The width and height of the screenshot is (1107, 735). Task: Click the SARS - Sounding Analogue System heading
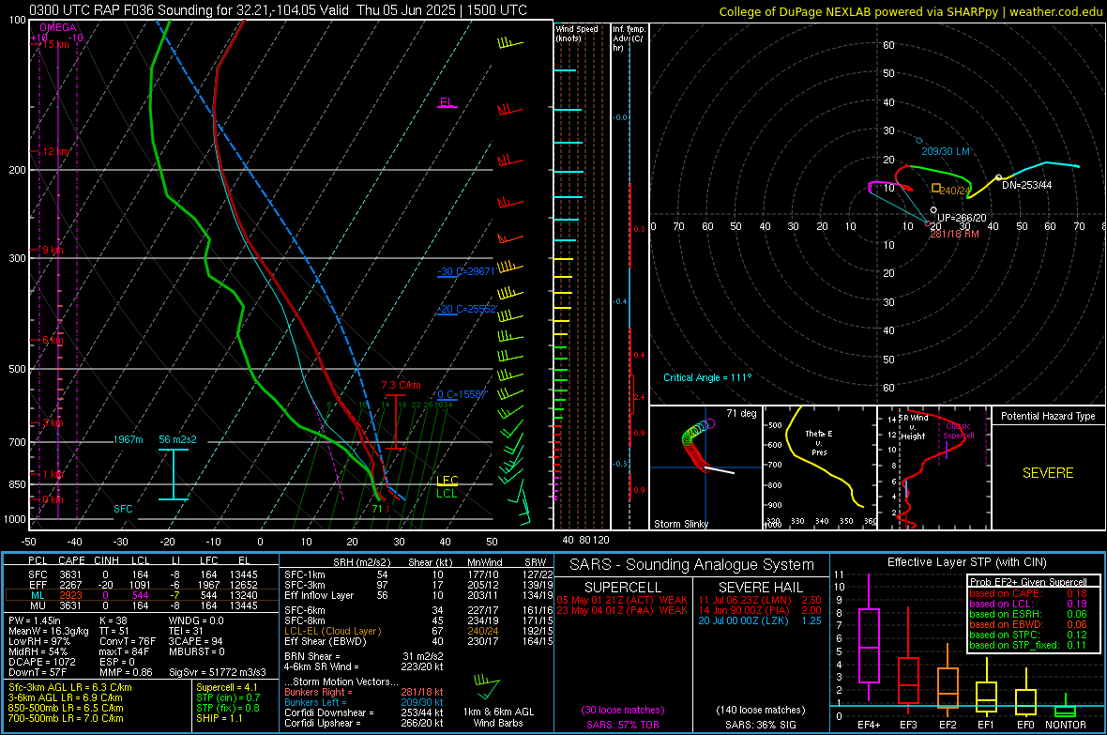click(x=692, y=565)
